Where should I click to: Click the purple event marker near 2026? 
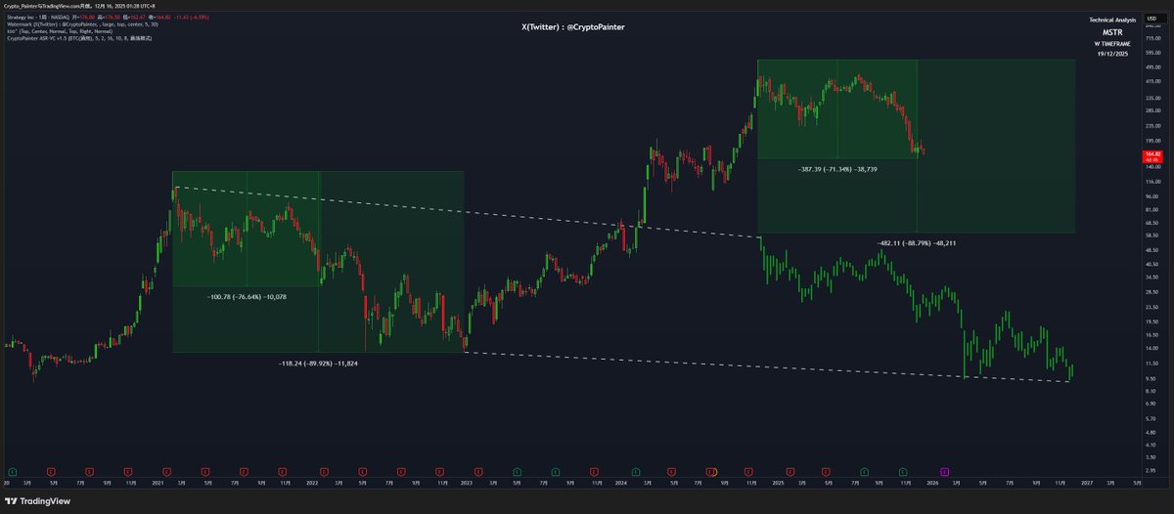click(944, 472)
